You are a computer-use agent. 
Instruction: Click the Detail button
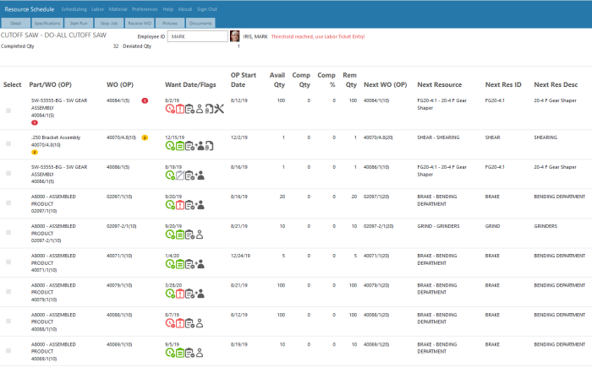[16, 23]
